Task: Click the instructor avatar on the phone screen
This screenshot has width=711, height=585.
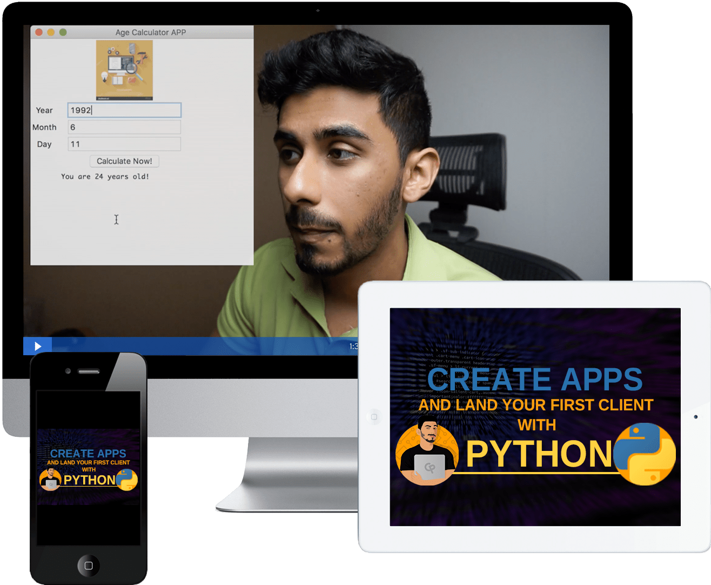Action: (x=50, y=479)
